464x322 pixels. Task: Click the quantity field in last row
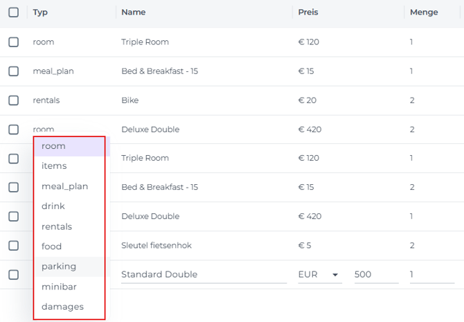click(431, 275)
